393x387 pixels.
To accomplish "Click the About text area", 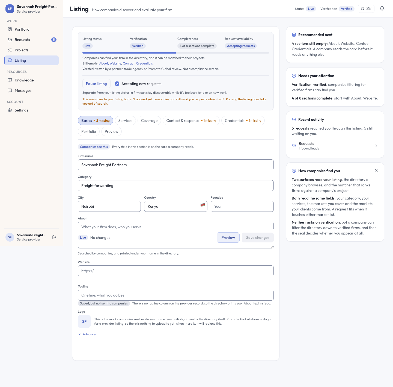I will click(x=176, y=225).
